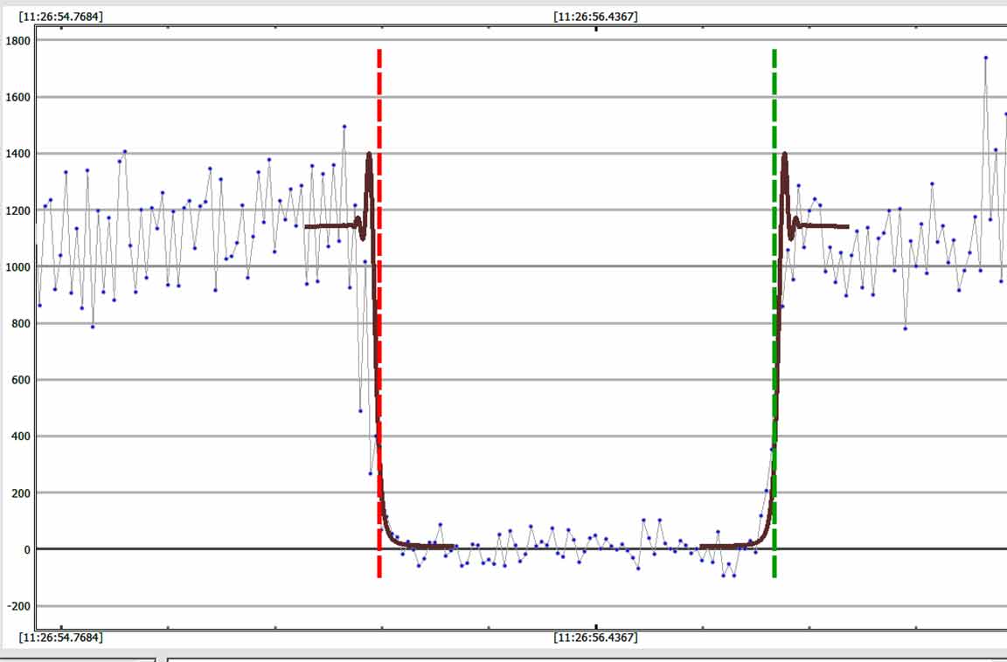Click the brown curve peak left of red line
Image resolution: width=1007 pixels, height=662 pixels.
[369, 155]
